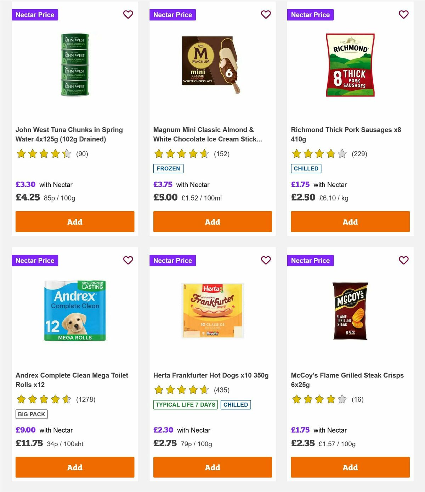Toggle favourite on Herta Frankfurter hot dogs
The height and width of the screenshot is (492, 425).
point(266,260)
